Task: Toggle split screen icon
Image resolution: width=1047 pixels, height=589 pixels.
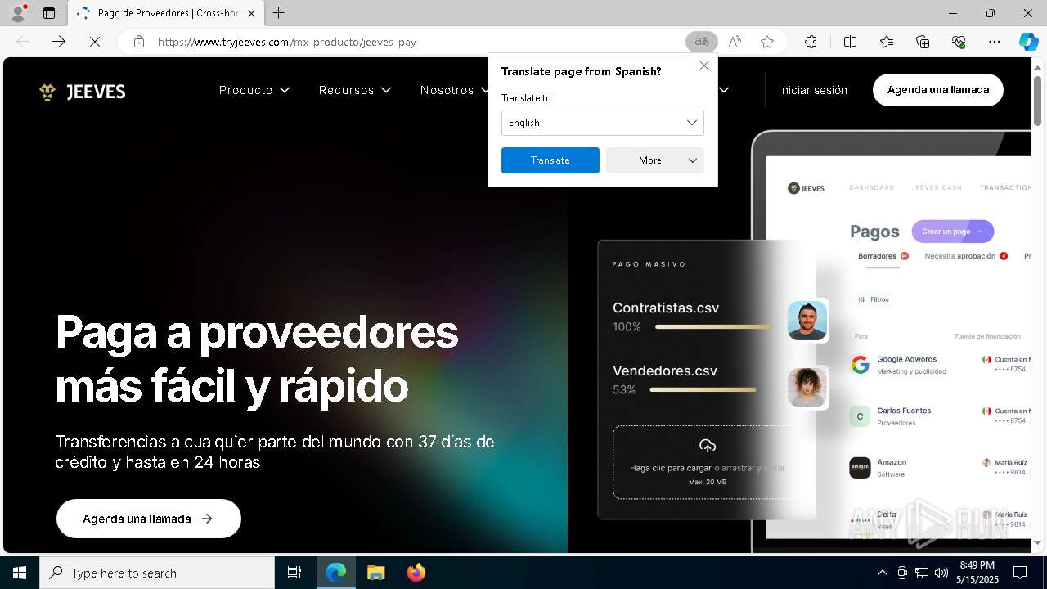Action: point(850,42)
